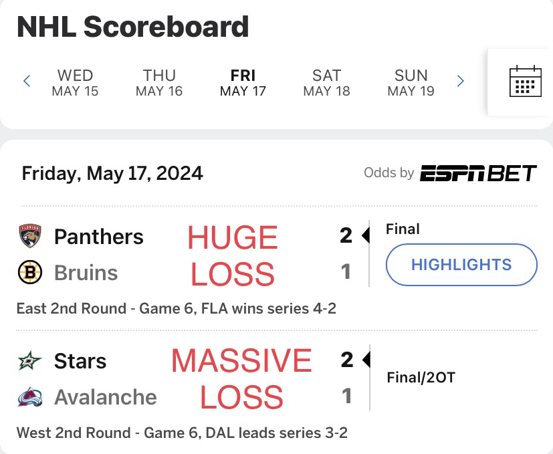This screenshot has width=553, height=454.
Task: Select the THU MAY 16 date tab
Action: click(159, 83)
